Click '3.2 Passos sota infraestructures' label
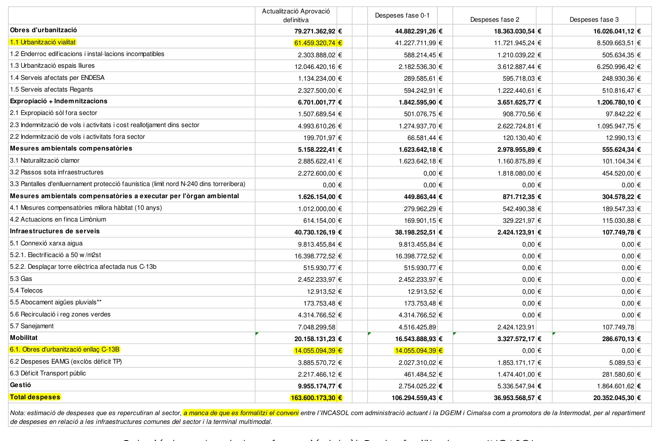 pyautogui.click(x=56, y=172)
